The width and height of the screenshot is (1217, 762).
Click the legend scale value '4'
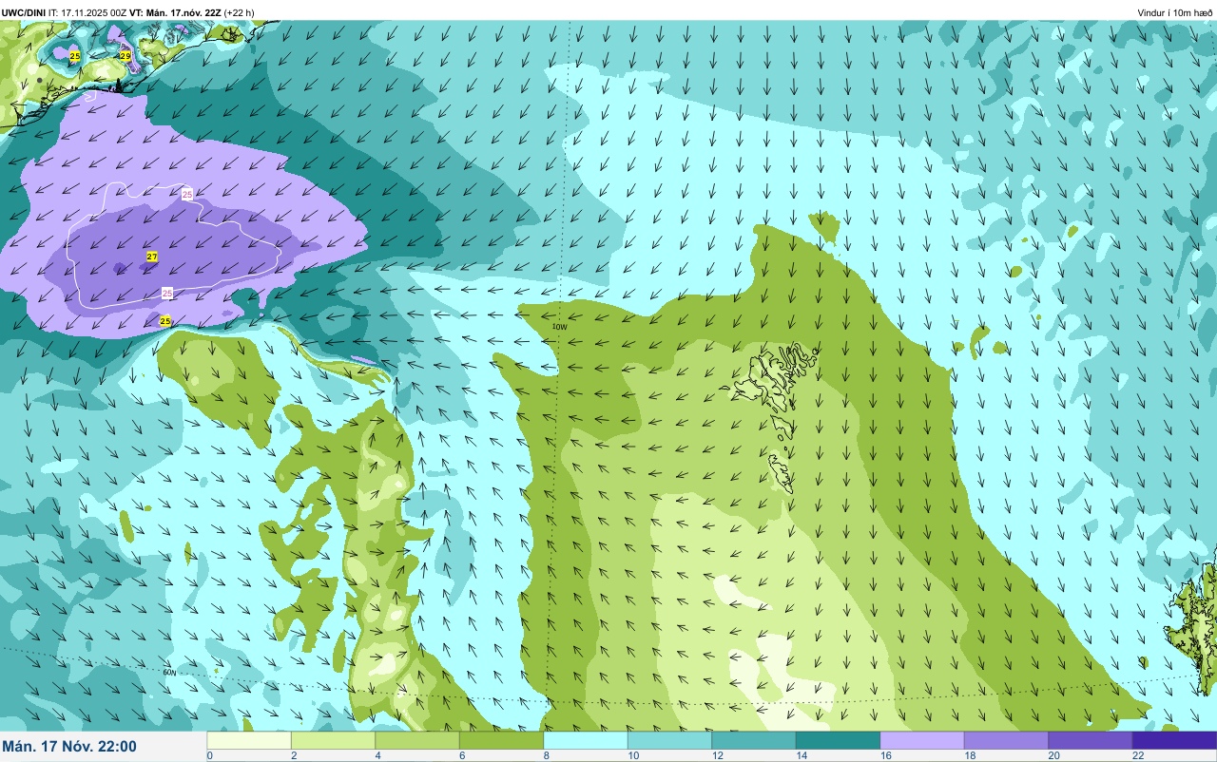pyautogui.click(x=377, y=755)
